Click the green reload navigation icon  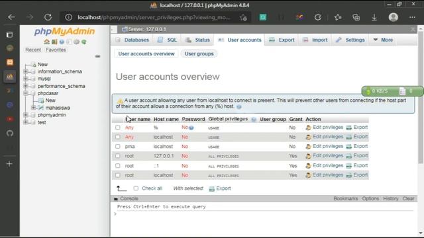point(84,42)
